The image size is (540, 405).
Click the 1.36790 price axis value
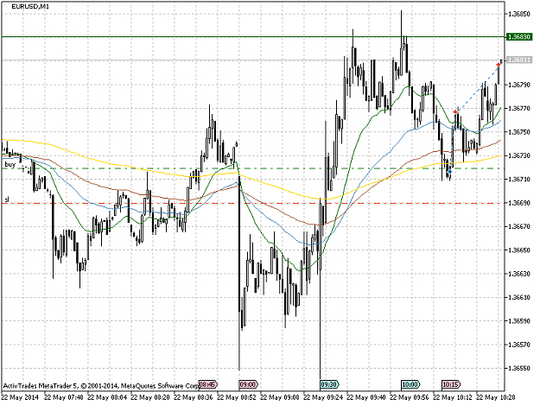click(x=519, y=85)
